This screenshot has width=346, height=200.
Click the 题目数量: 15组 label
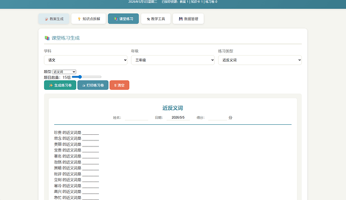[x=57, y=77]
